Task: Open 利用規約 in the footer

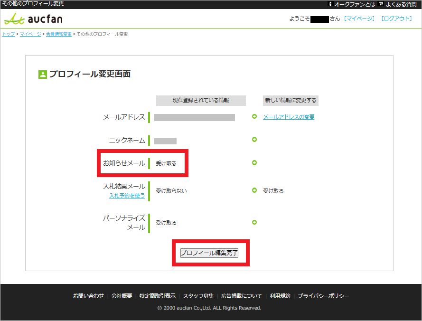Action: (280, 296)
